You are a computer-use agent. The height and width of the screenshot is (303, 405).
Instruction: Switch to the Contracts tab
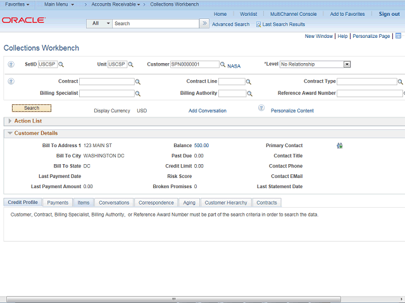(x=266, y=203)
